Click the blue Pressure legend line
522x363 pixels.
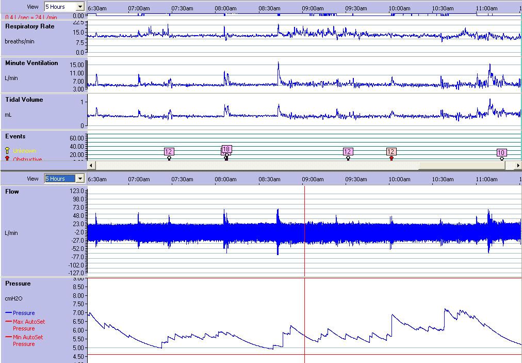9,313
